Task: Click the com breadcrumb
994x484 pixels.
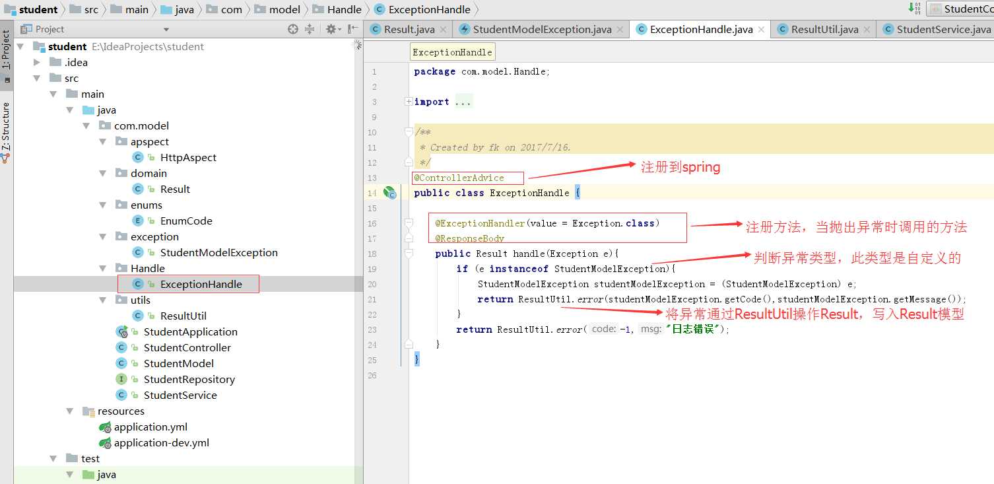Action: (224, 9)
